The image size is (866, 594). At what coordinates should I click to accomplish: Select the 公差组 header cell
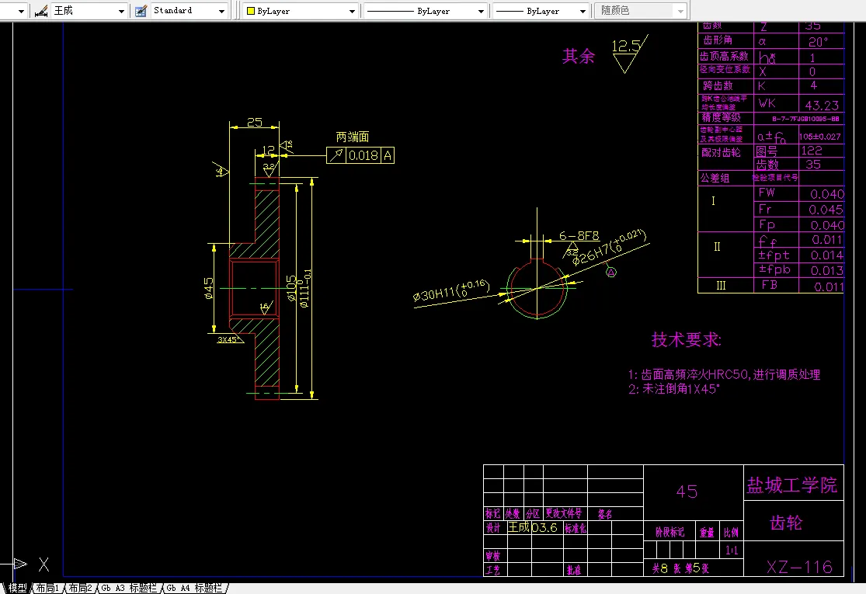pyautogui.click(x=725, y=179)
